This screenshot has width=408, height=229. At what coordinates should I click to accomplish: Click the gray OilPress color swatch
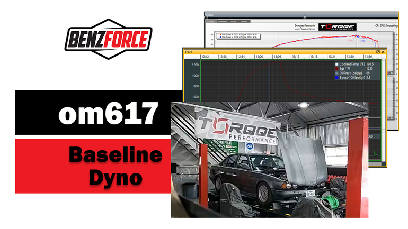click(336, 73)
